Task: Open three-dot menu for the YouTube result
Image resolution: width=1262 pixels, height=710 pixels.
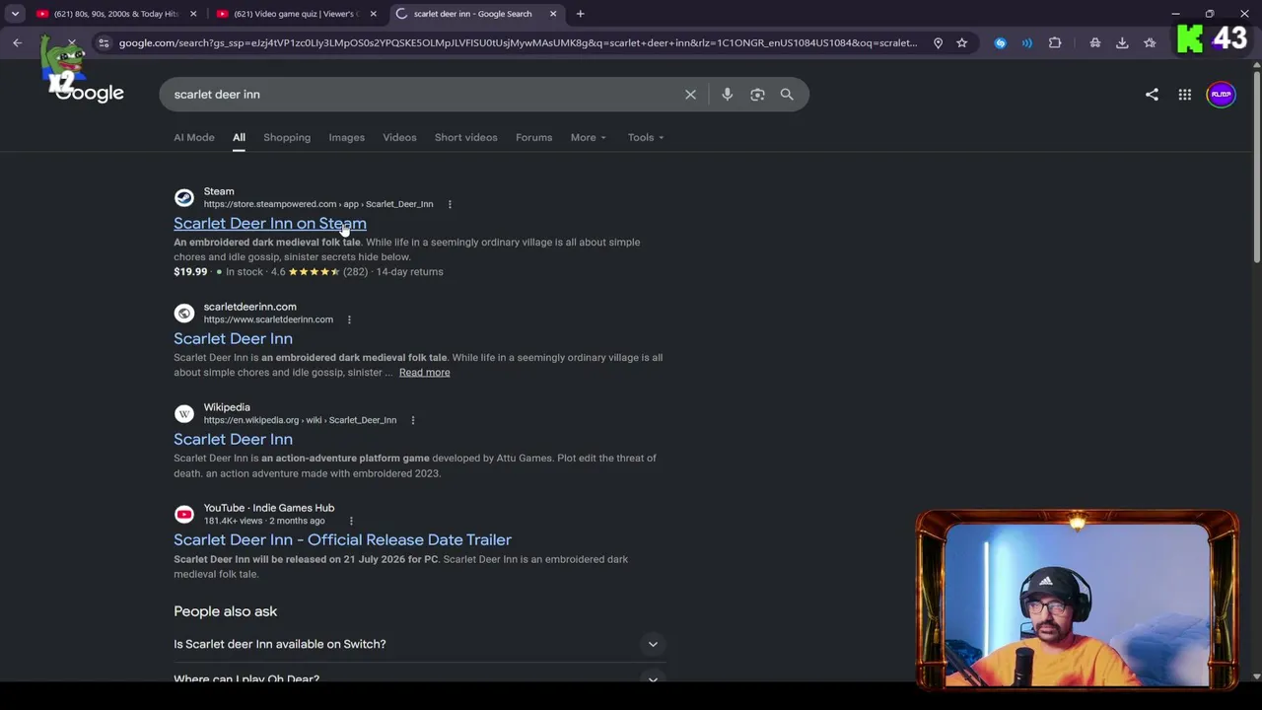Action: pyautogui.click(x=351, y=521)
